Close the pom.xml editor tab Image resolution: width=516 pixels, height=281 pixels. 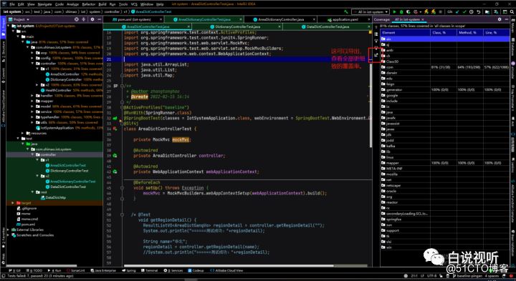pyautogui.click(x=161, y=19)
